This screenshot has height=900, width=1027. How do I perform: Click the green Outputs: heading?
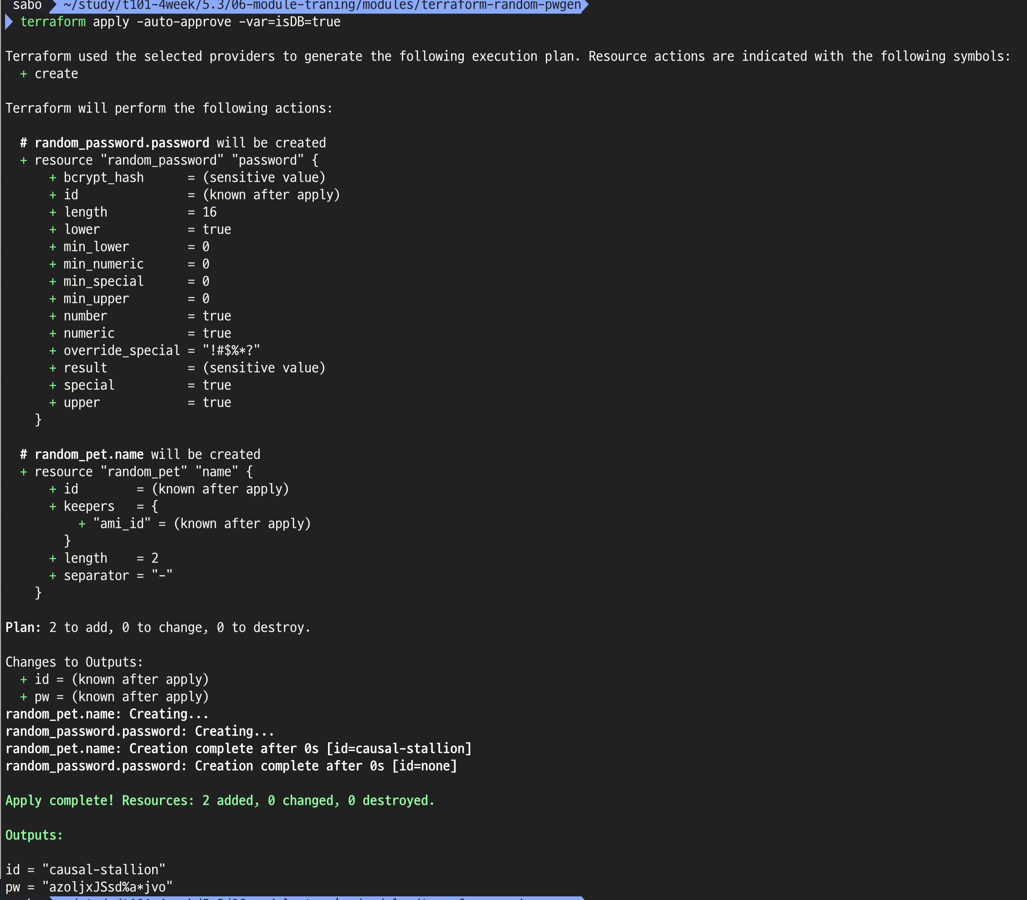click(x=34, y=835)
